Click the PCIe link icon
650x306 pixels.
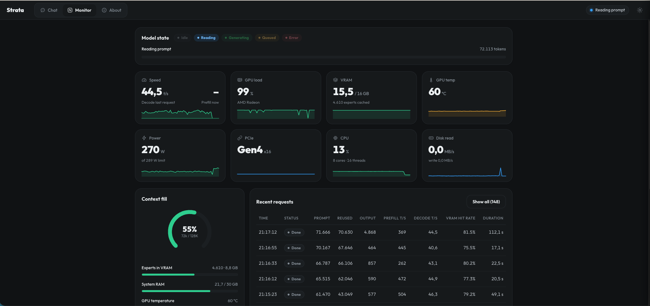[240, 138]
